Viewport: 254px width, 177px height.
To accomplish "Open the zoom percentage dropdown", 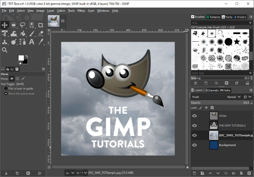I will [x=86, y=173].
